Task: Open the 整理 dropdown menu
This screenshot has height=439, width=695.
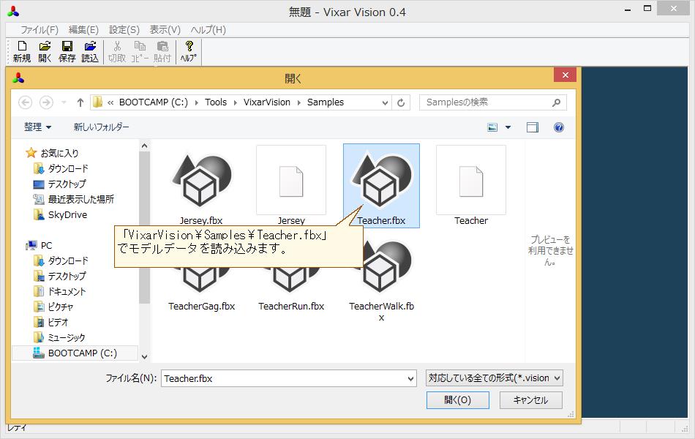Action: [x=37, y=127]
